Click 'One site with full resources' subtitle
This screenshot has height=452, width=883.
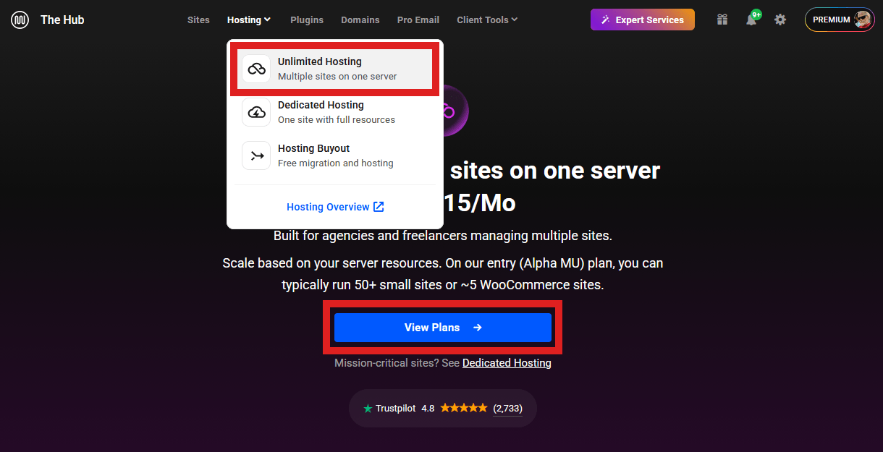tap(337, 120)
